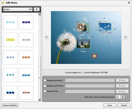Click scrollbar down arrow in button list
The image size is (132, 109).
click(40, 100)
